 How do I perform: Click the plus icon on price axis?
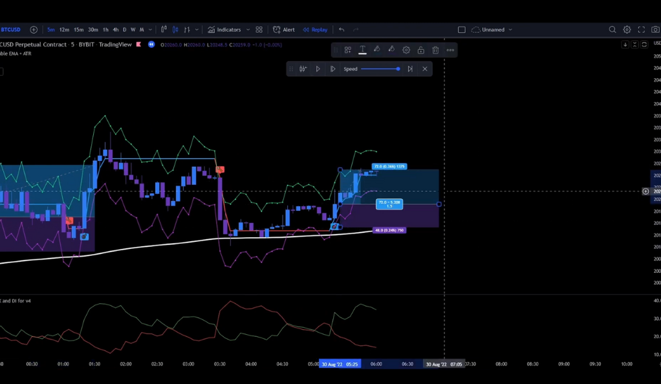645,191
